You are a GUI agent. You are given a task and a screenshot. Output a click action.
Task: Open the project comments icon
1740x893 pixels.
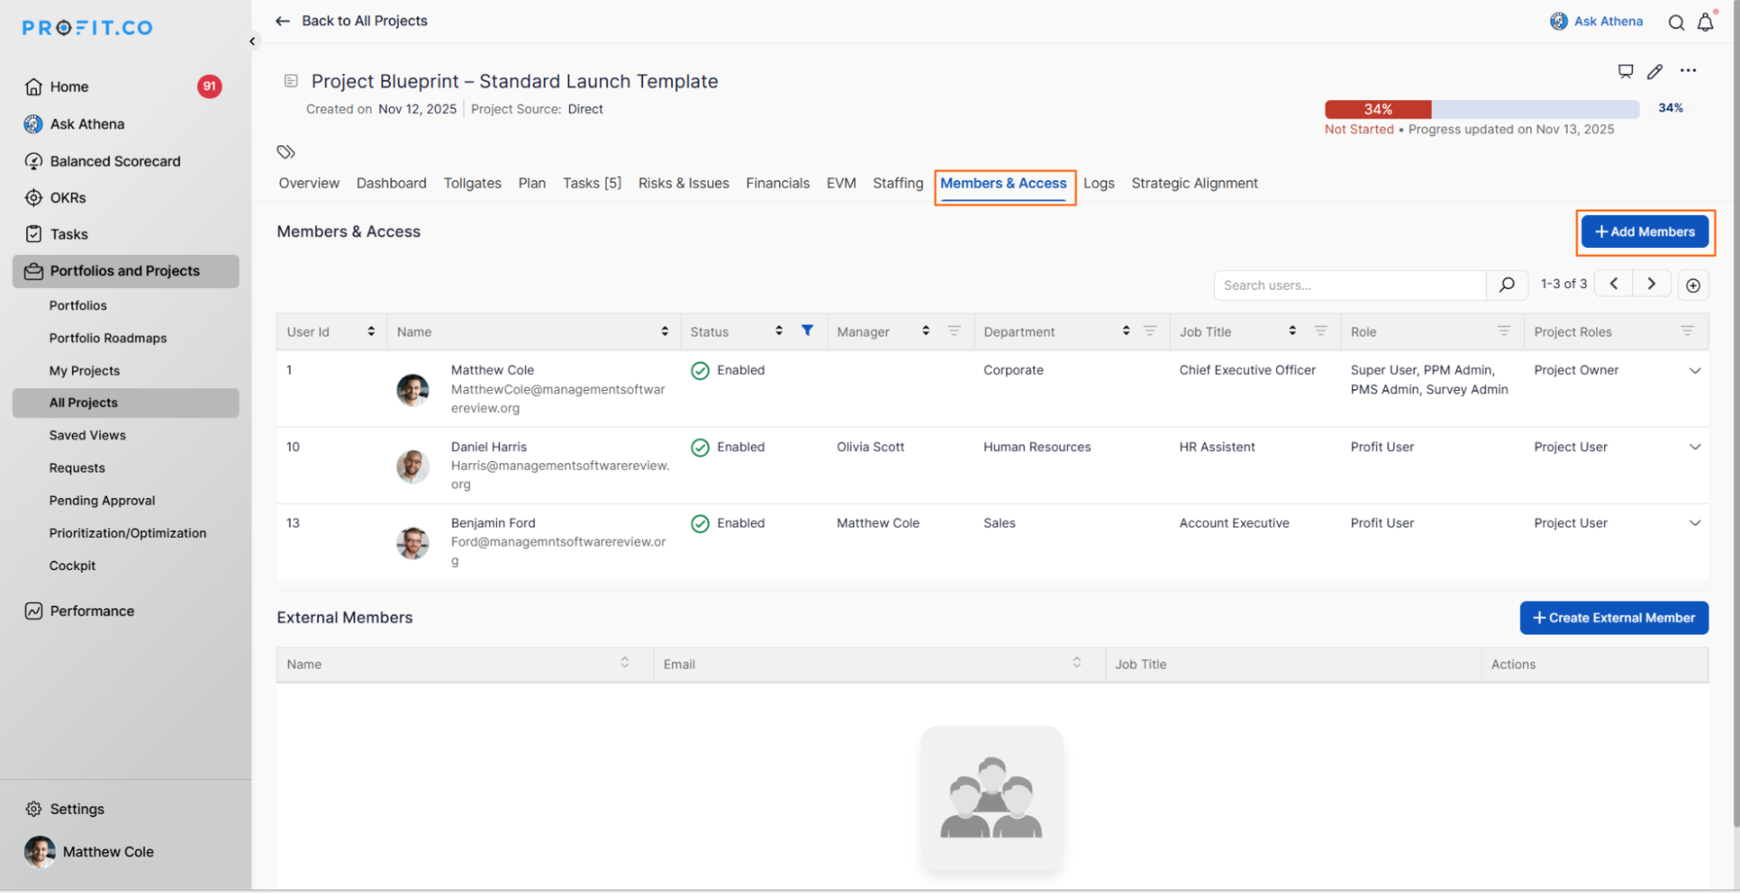[1625, 71]
